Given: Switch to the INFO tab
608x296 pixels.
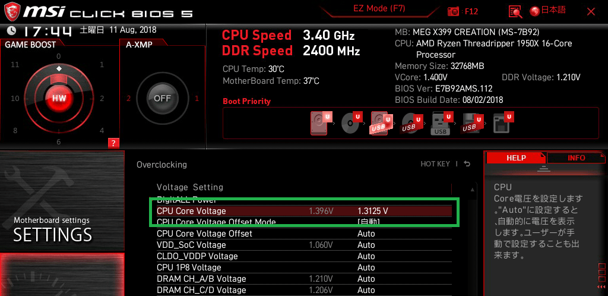Looking at the screenshot, I should pos(576,158).
